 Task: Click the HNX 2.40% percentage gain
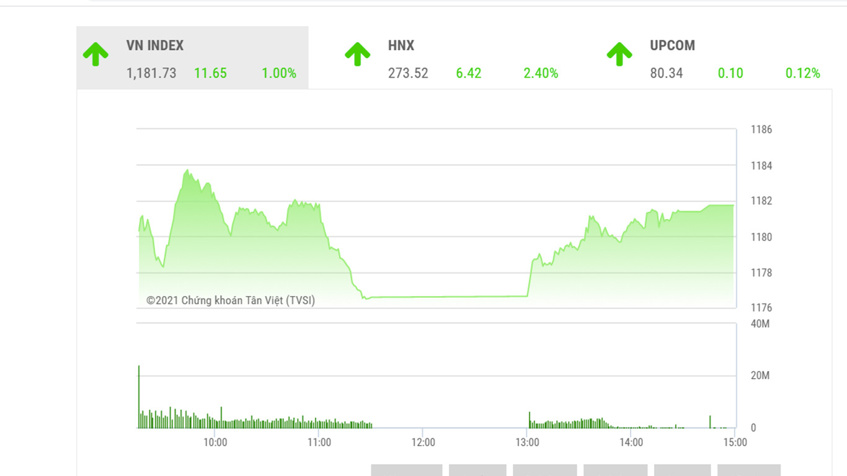(541, 73)
